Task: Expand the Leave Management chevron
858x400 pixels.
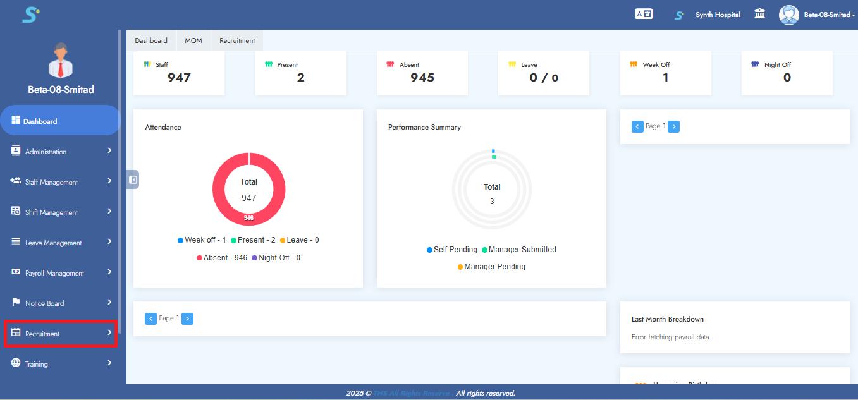Action: tap(109, 242)
